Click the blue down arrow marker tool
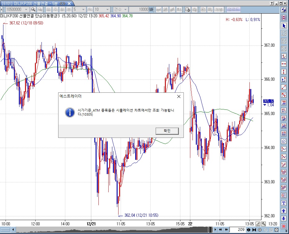 point(284,219)
